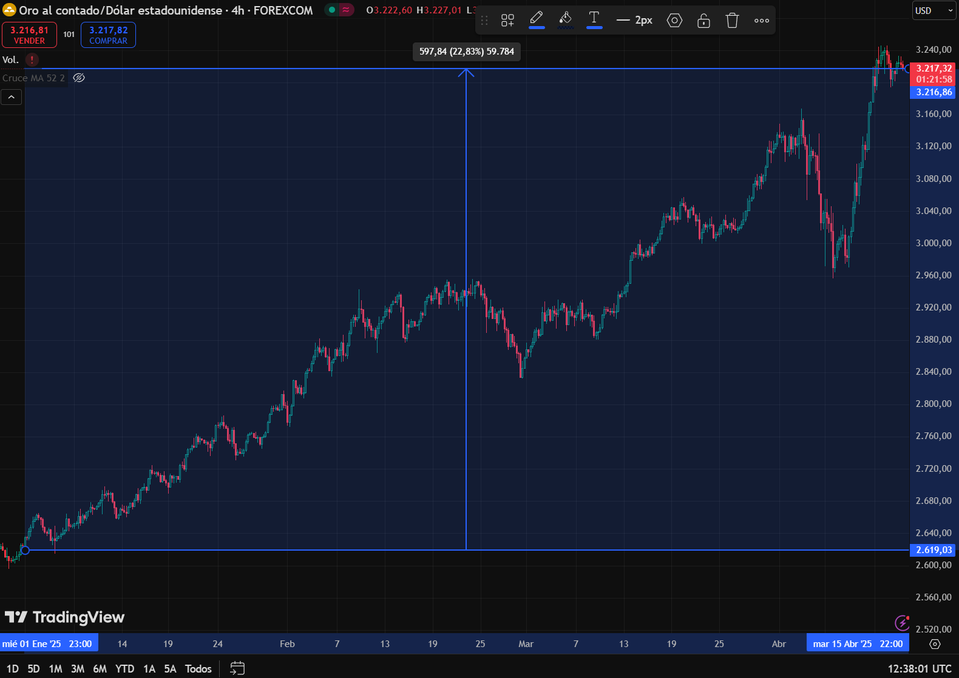Click the gold symbol icon
The height and width of the screenshot is (678, 959).
click(x=9, y=10)
